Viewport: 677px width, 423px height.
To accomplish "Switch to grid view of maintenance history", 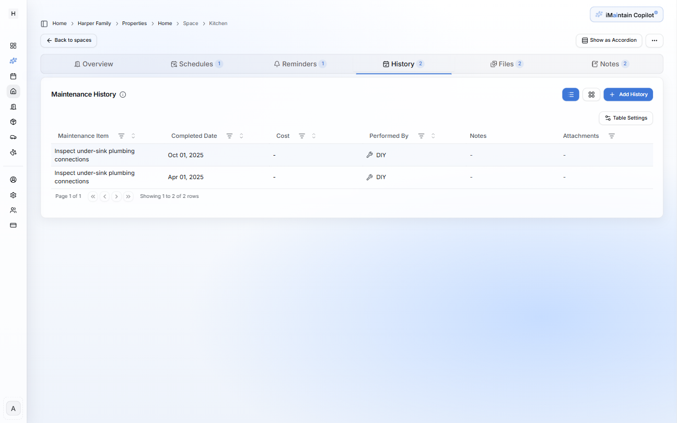I will pyautogui.click(x=591, y=95).
